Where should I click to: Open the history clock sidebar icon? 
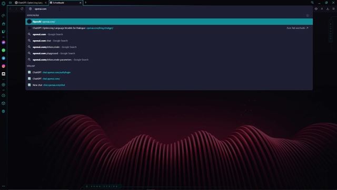coord(4,96)
